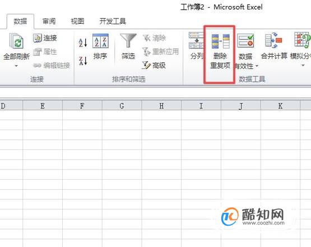Viewport: 311px width, 247px height.
Task: Switch to the Review (审阅) tab
Action: pos(49,21)
